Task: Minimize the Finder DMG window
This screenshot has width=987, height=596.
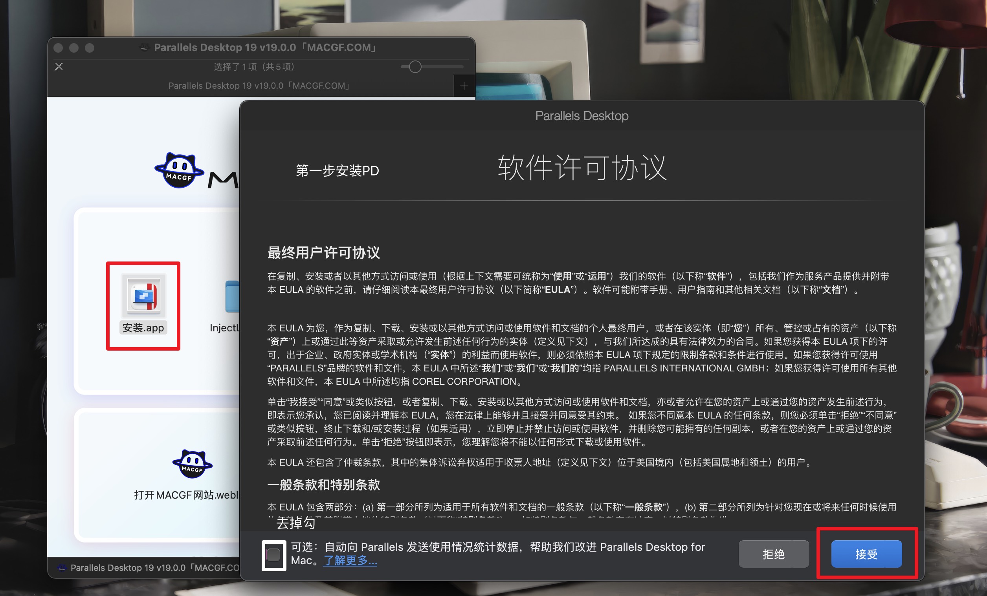Action: coord(73,47)
